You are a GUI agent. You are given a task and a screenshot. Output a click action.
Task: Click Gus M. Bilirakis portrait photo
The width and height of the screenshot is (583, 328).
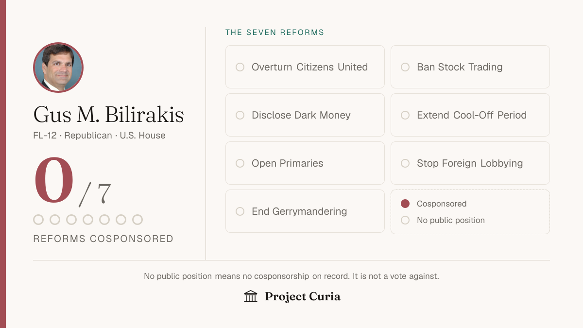click(x=58, y=68)
